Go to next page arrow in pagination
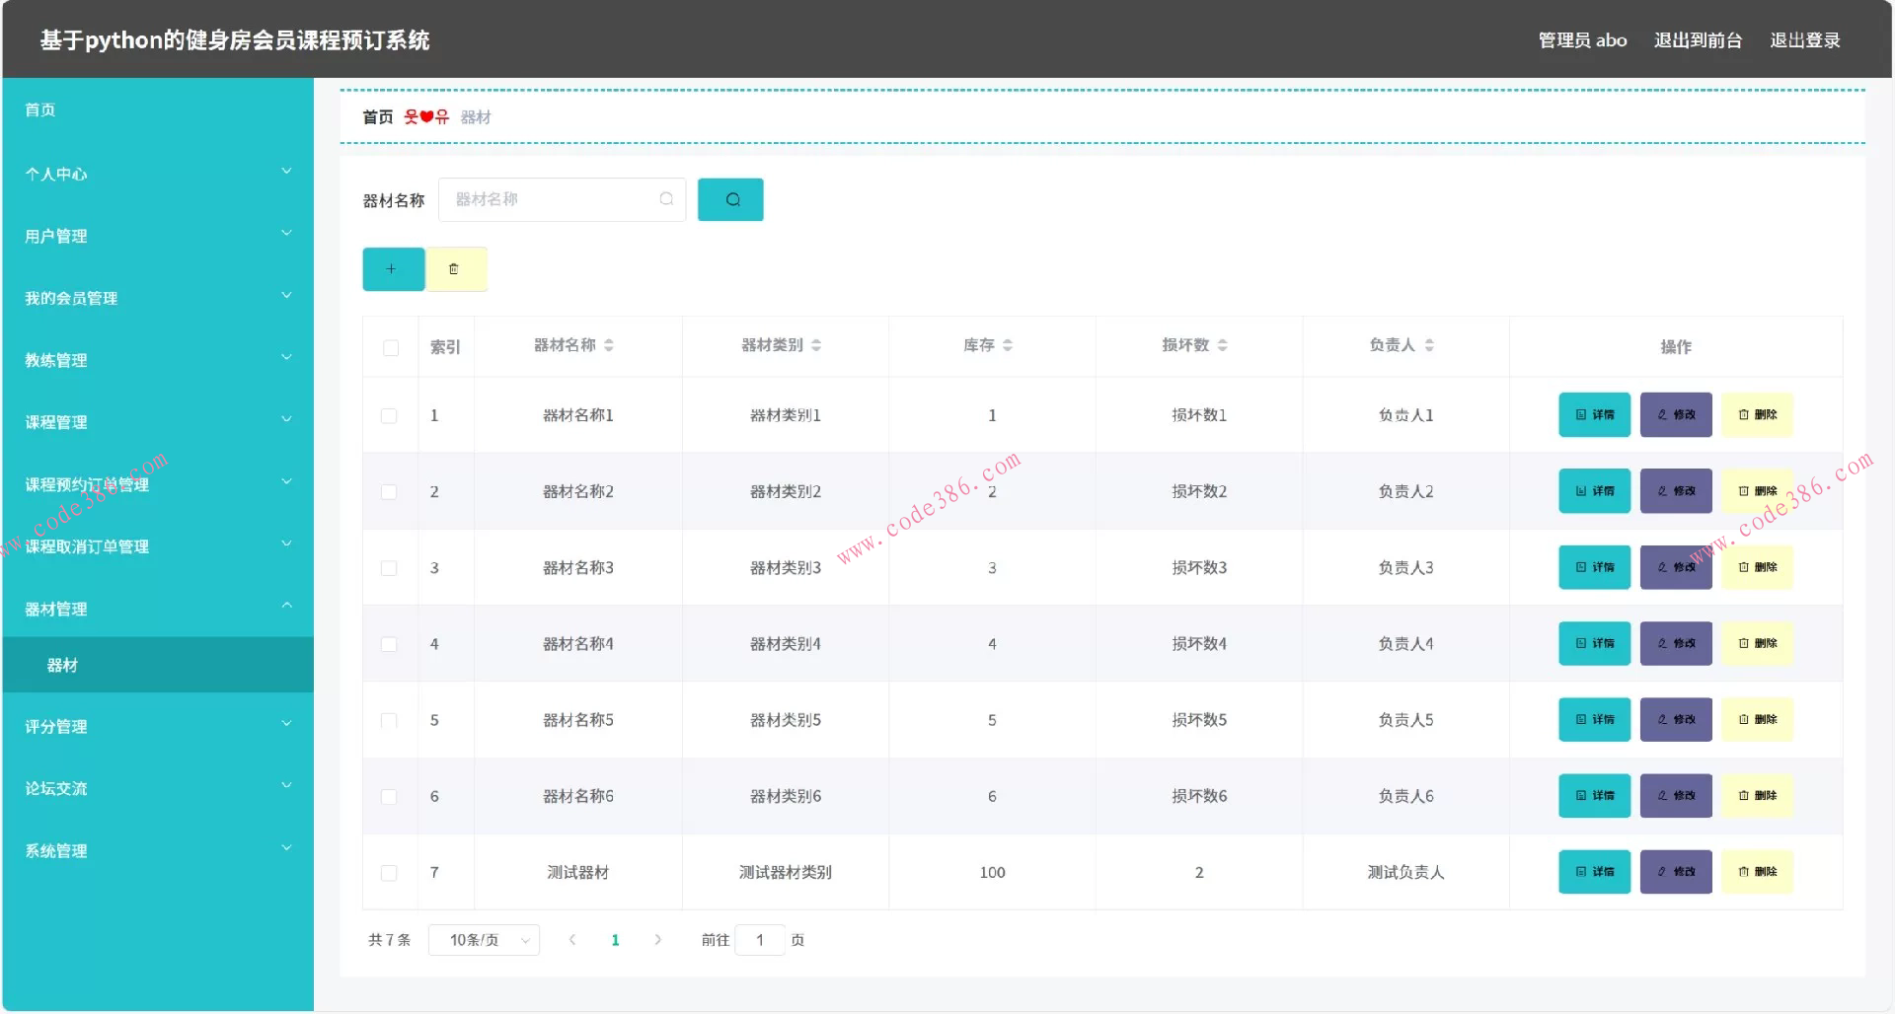 click(x=658, y=940)
